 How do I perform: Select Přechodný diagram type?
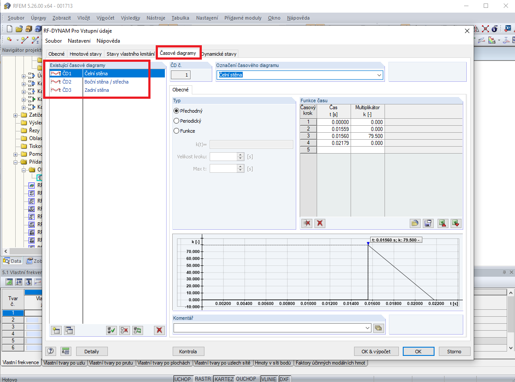pyautogui.click(x=188, y=111)
